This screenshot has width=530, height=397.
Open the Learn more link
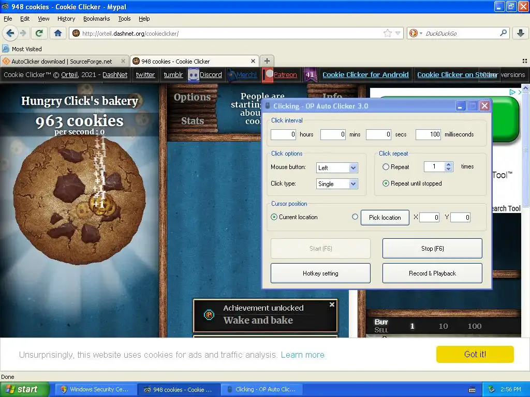tap(302, 355)
